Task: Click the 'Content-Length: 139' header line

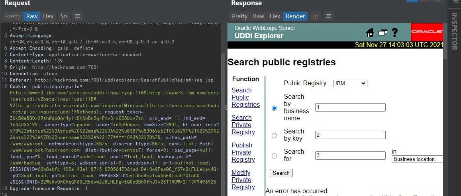Action: [36, 61]
